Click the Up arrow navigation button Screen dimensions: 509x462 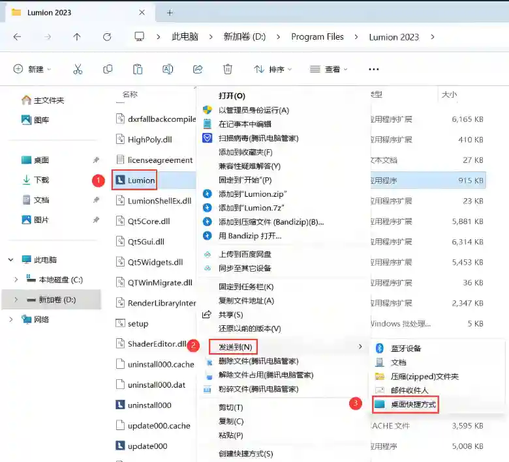point(77,37)
